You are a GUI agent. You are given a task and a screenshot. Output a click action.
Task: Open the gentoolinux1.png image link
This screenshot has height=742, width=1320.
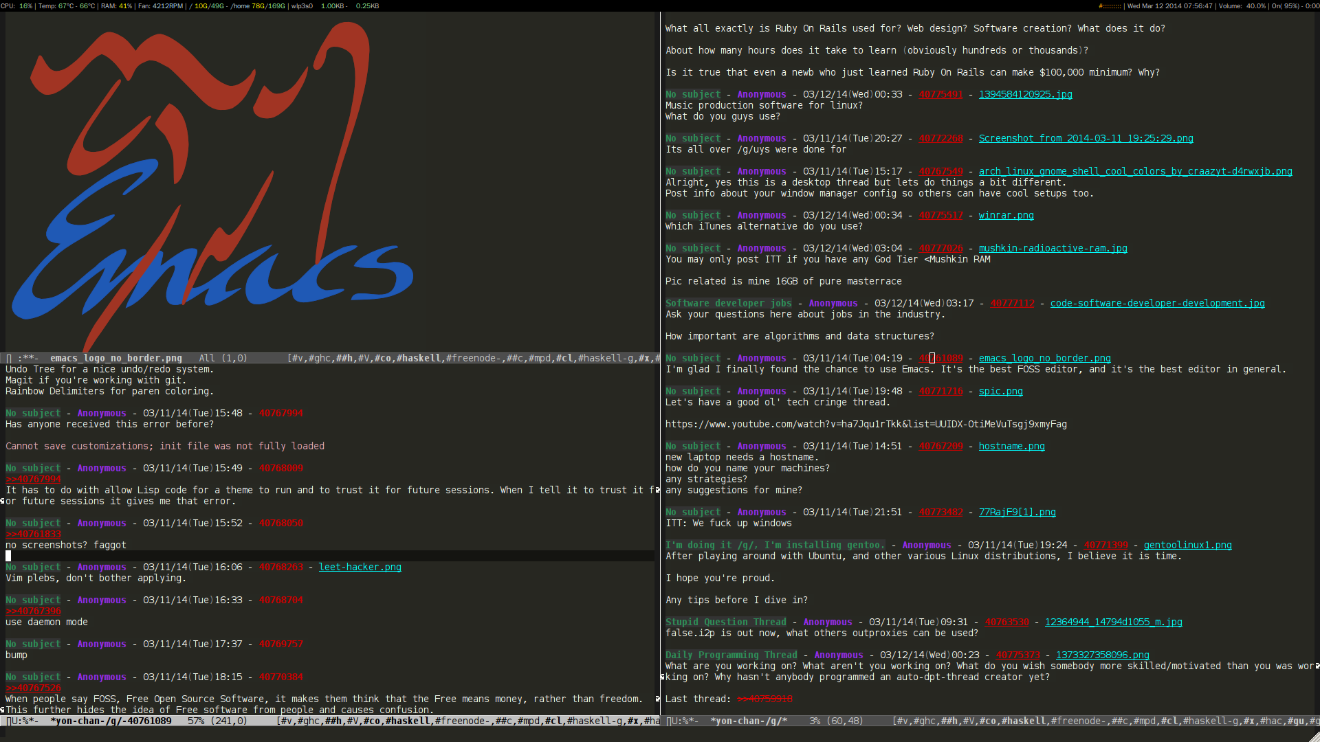coord(1187,545)
